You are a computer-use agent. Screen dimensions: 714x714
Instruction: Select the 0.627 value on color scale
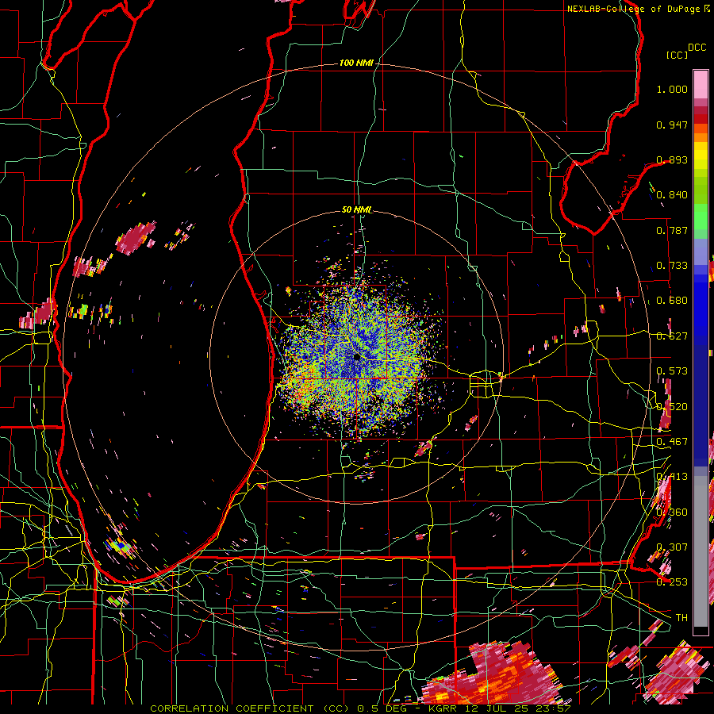coord(672,336)
